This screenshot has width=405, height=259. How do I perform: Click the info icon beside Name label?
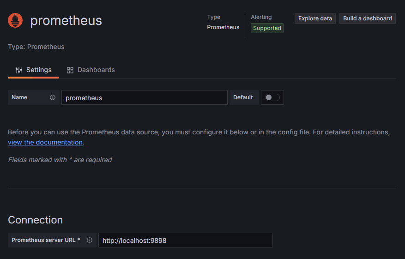click(x=53, y=97)
